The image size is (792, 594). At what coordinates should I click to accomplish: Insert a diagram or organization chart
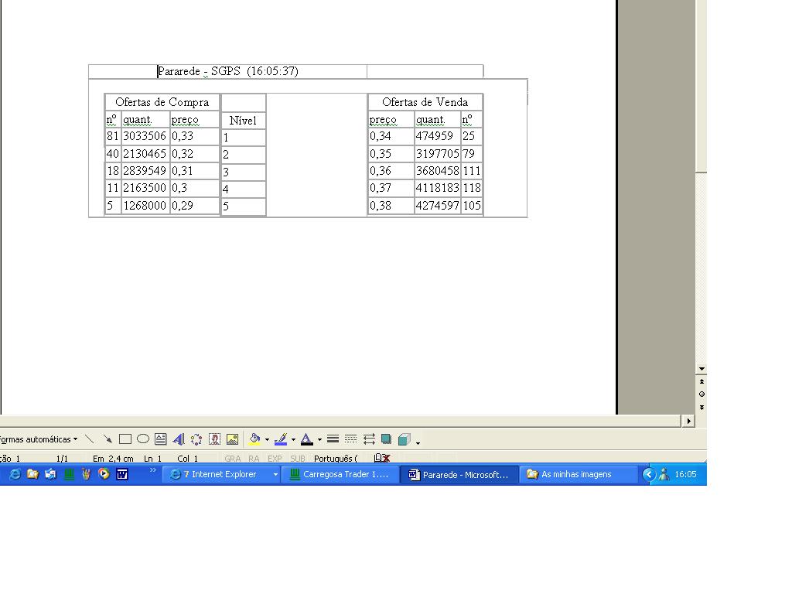pyautogui.click(x=196, y=439)
